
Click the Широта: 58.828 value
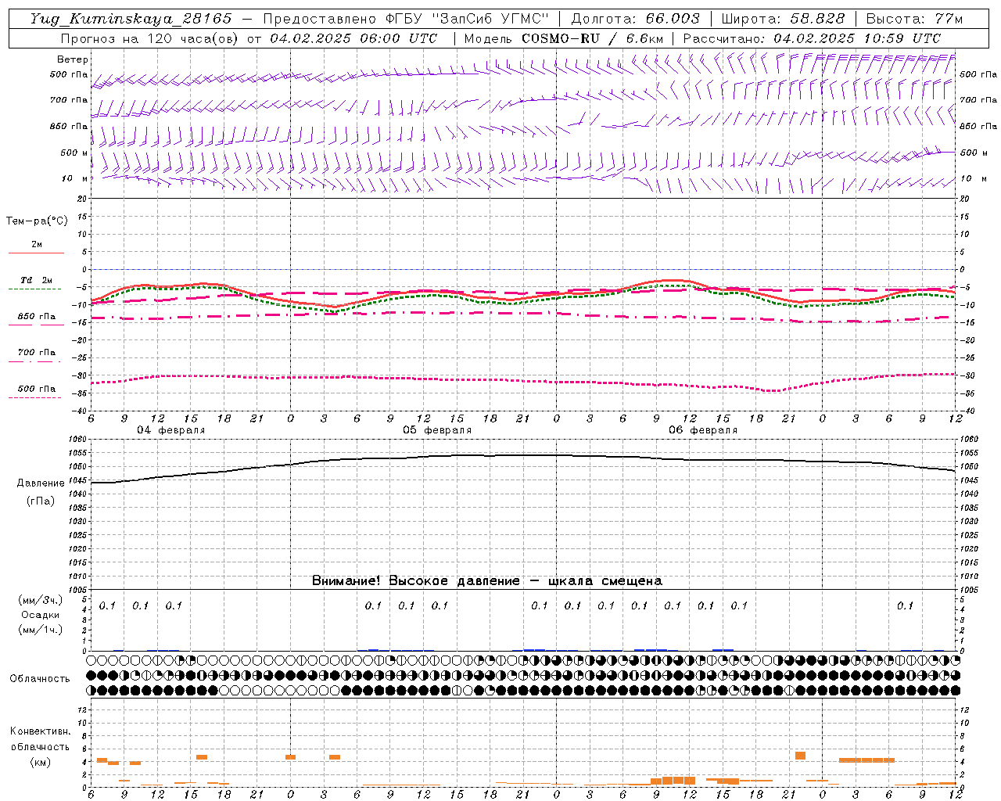783,19
